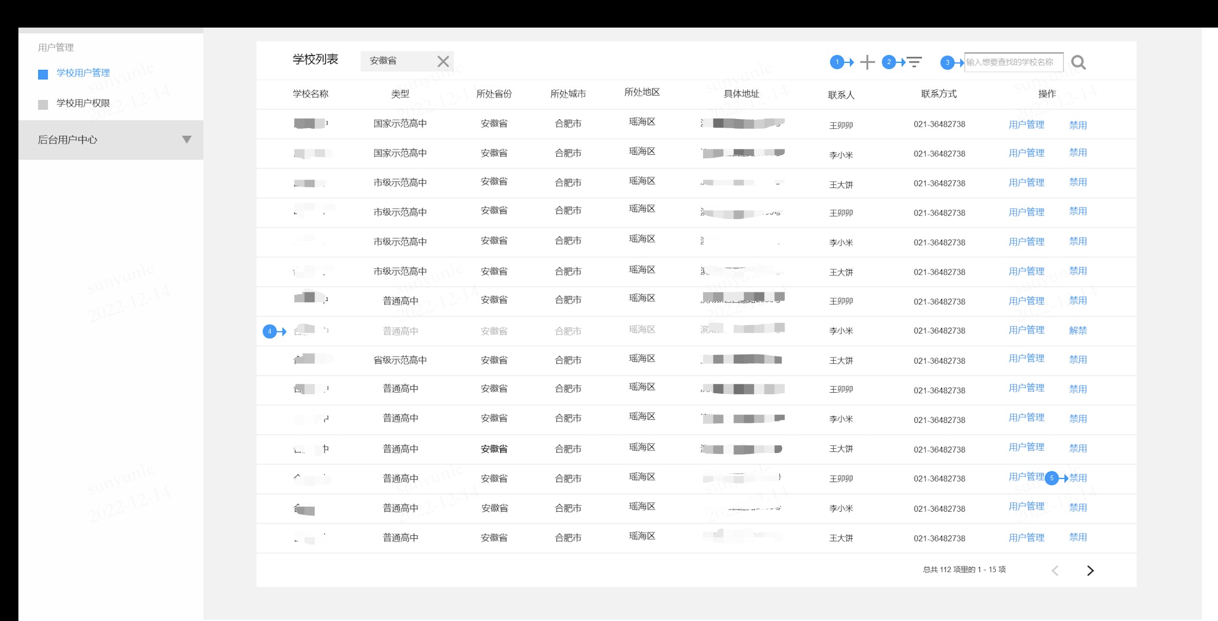The width and height of the screenshot is (1218, 621).
Task: Click the 省级示范高中 type cell
Action: [400, 360]
